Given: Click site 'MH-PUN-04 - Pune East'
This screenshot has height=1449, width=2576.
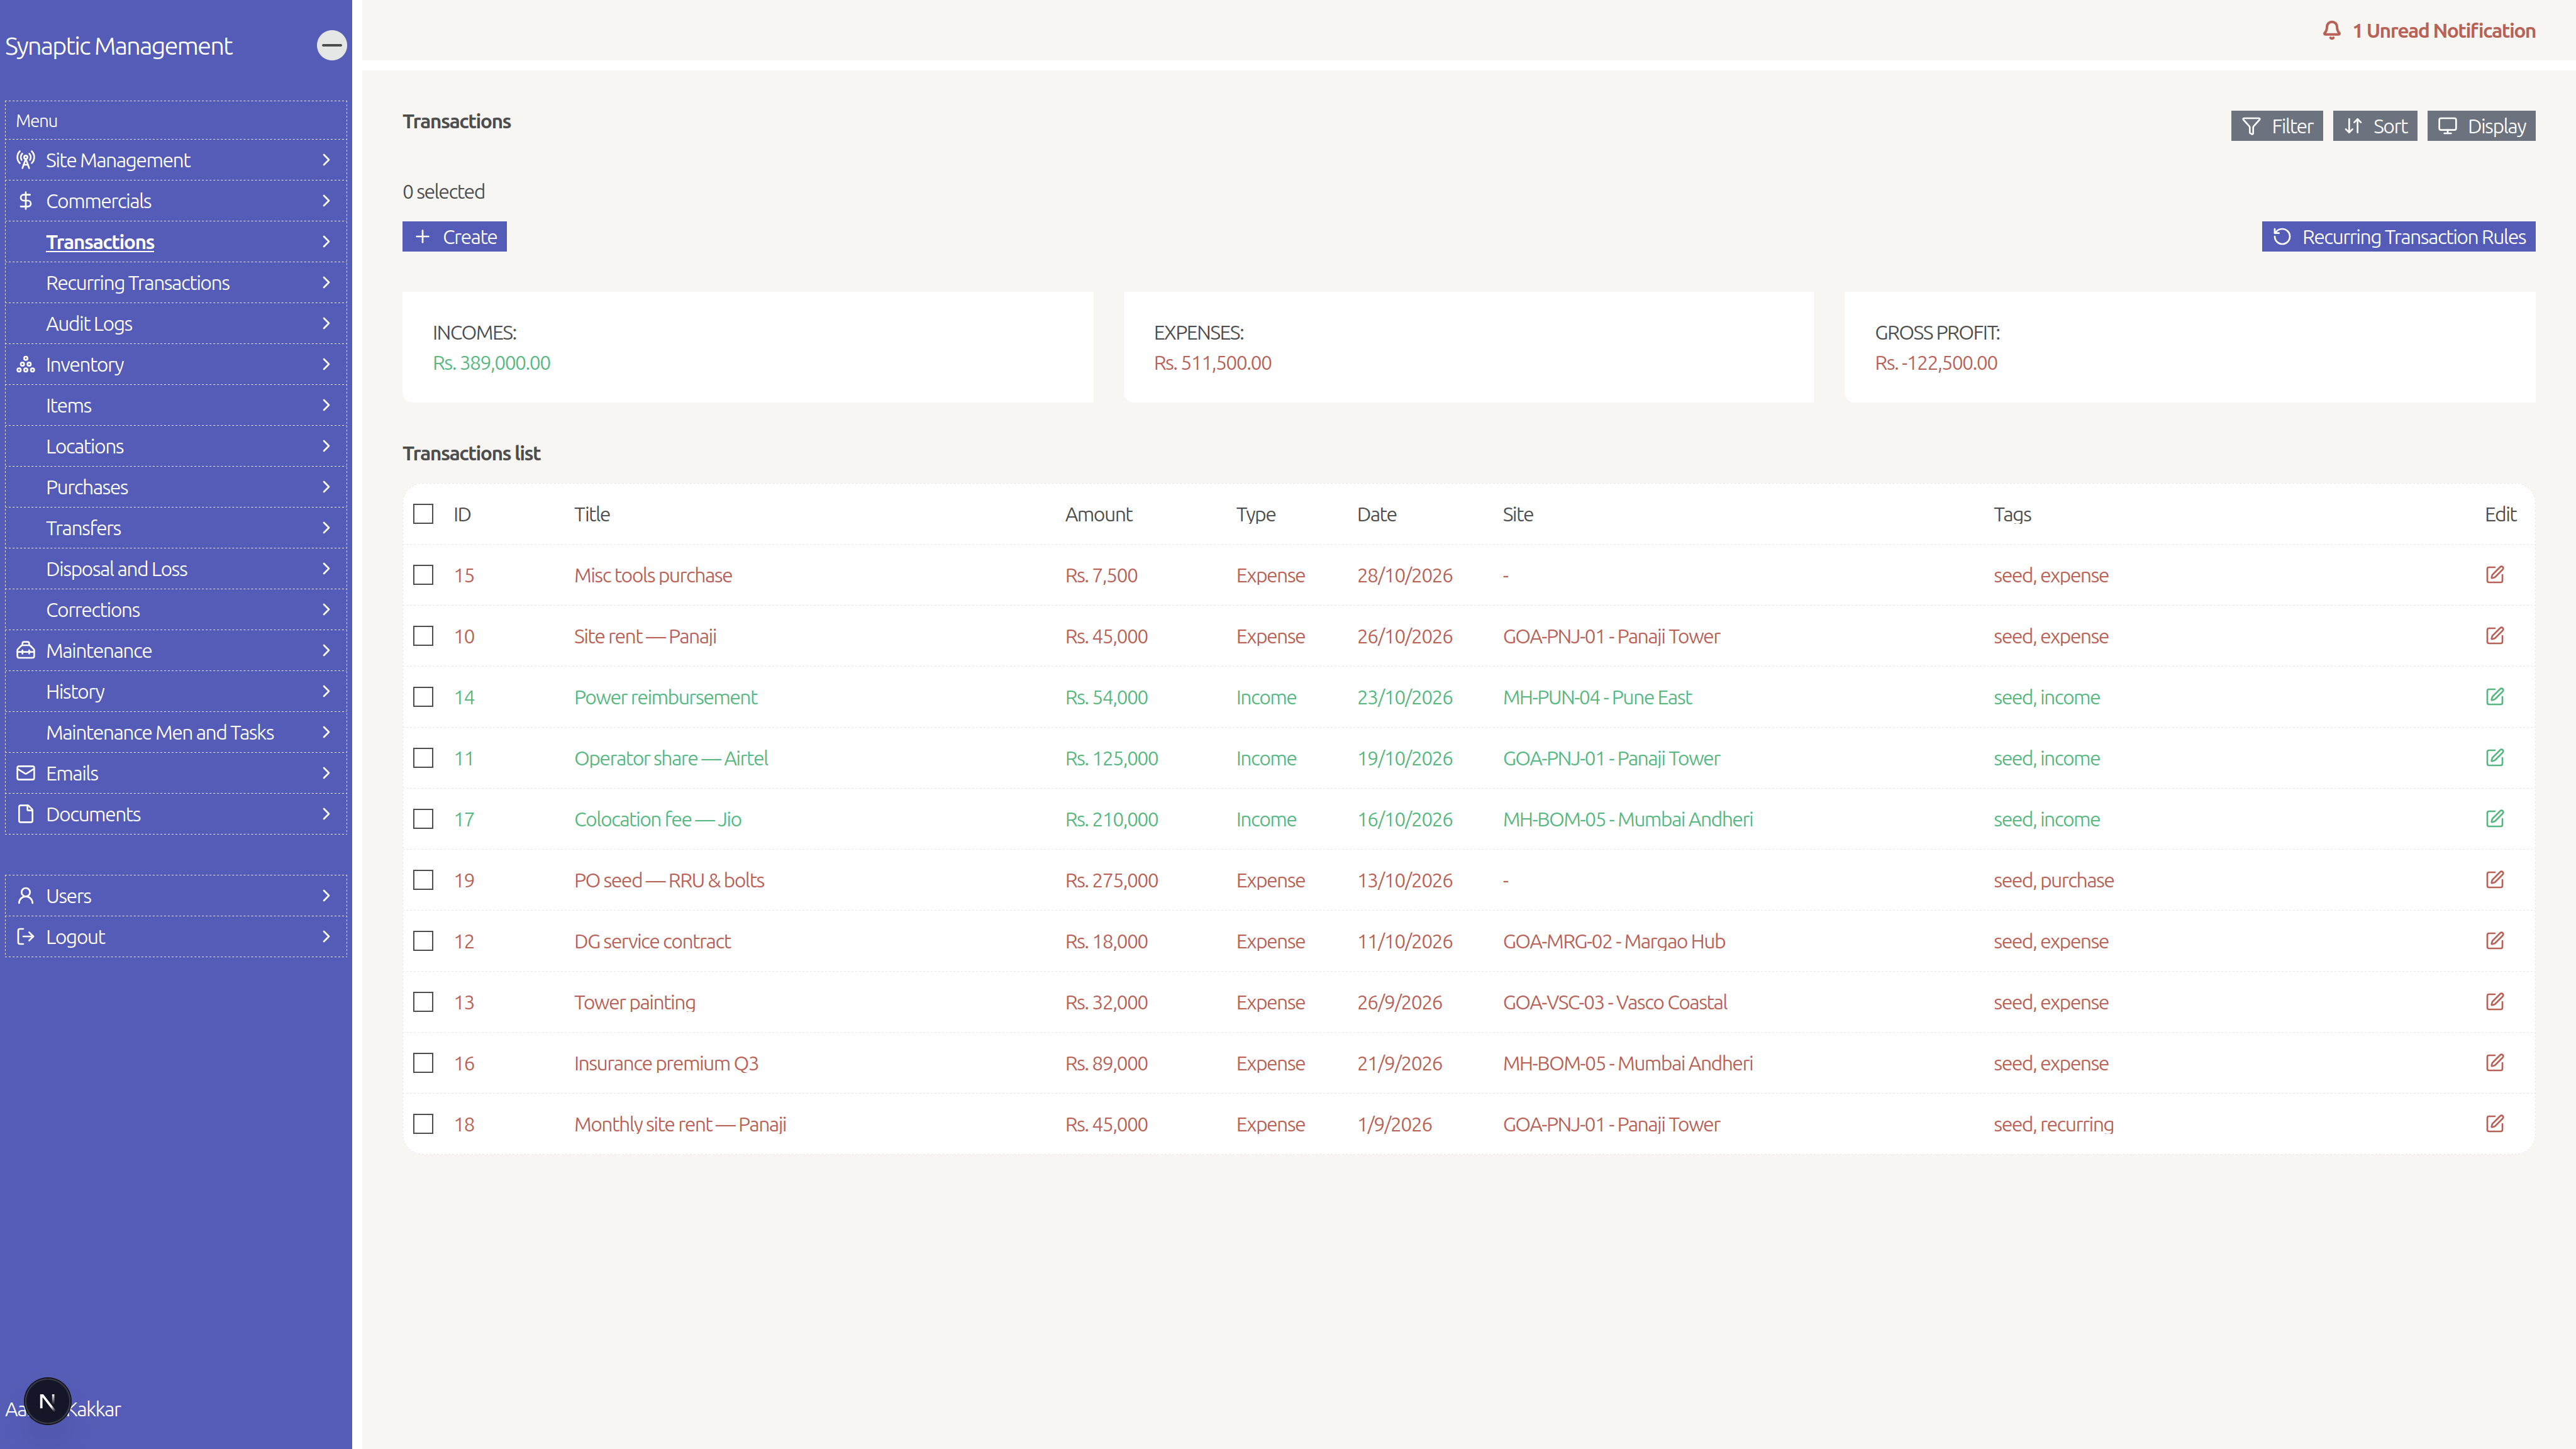Looking at the screenshot, I should coord(1597,697).
